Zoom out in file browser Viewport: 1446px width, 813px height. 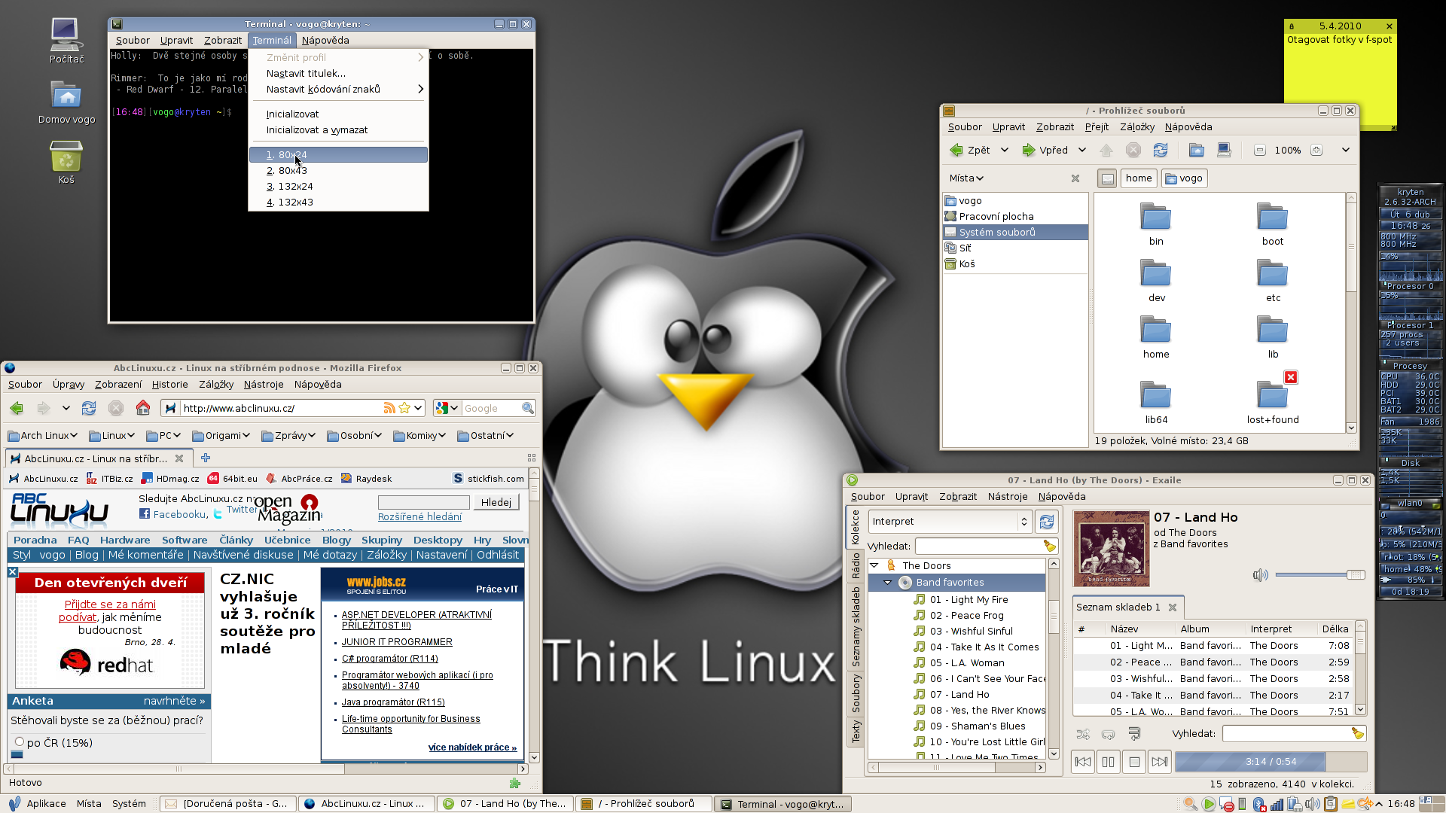1259,150
